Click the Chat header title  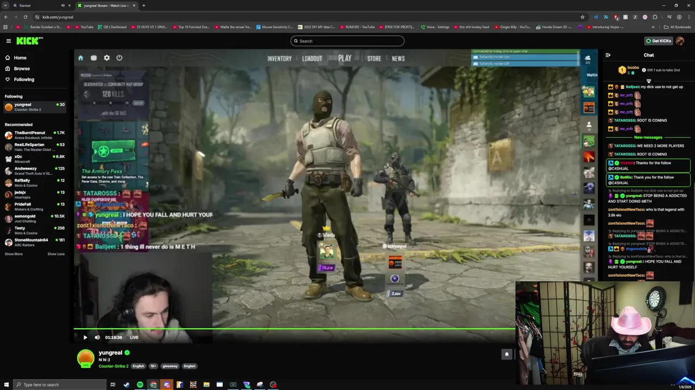649,55
